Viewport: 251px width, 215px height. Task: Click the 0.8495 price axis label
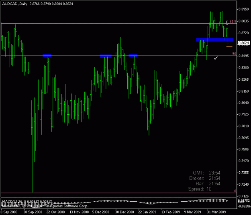(x=244, y=56)
